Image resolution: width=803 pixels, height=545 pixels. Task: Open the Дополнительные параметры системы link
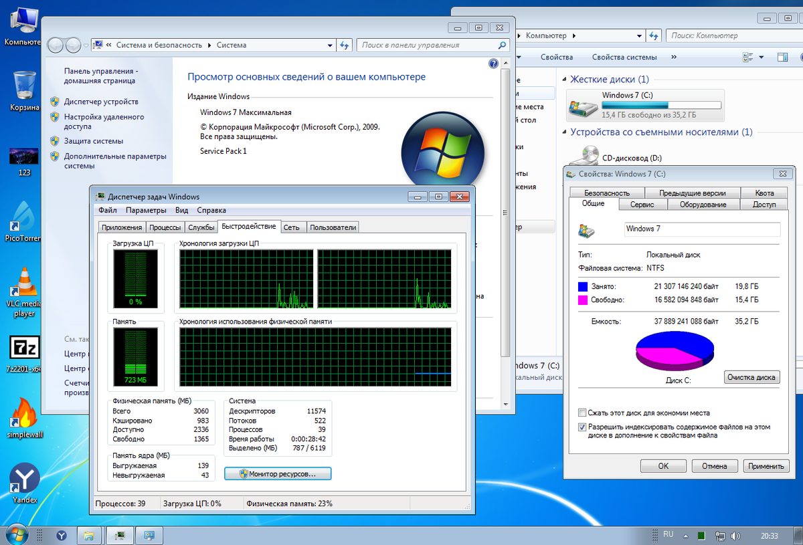tap(115, 160)
